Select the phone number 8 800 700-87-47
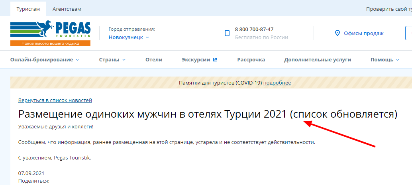Screen dimensions: 412x185 (254, 29)
